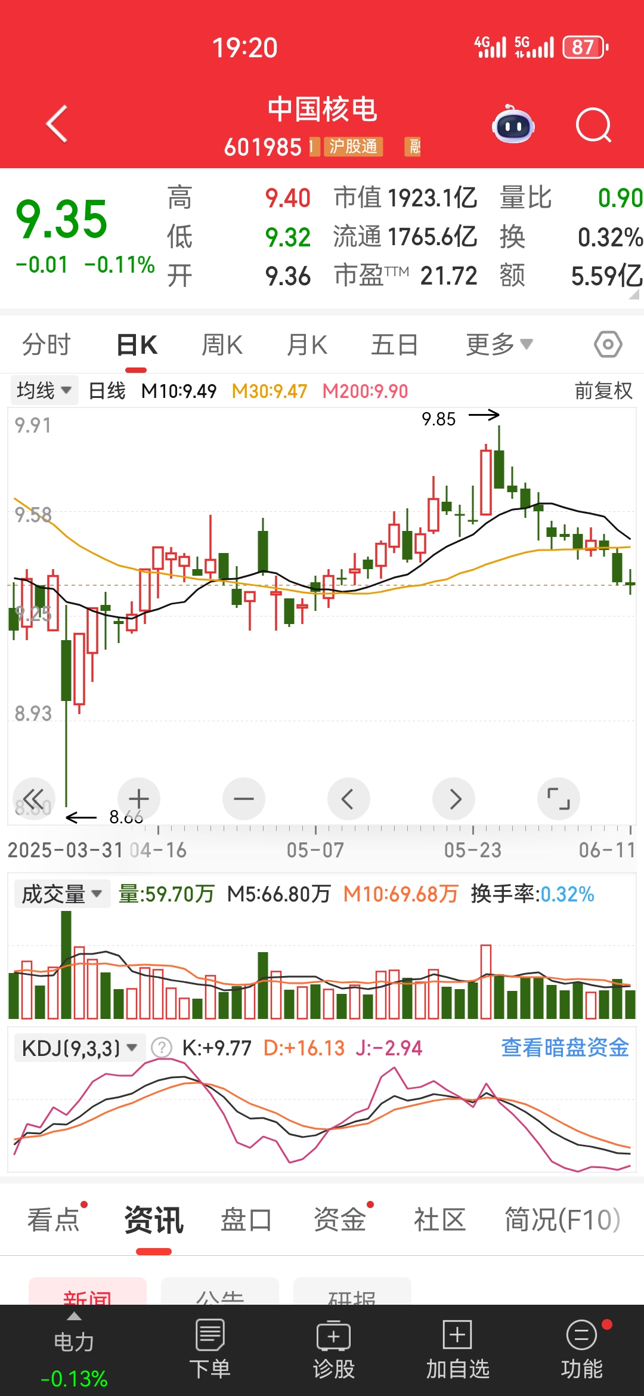
Task: Zoom out chart with minus button
Action: (244, 799)
